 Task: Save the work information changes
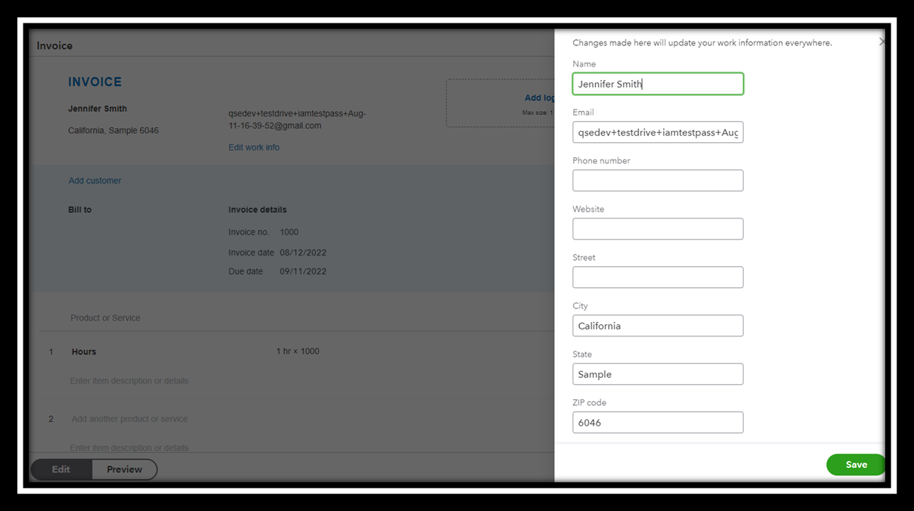tap(856, 465)
